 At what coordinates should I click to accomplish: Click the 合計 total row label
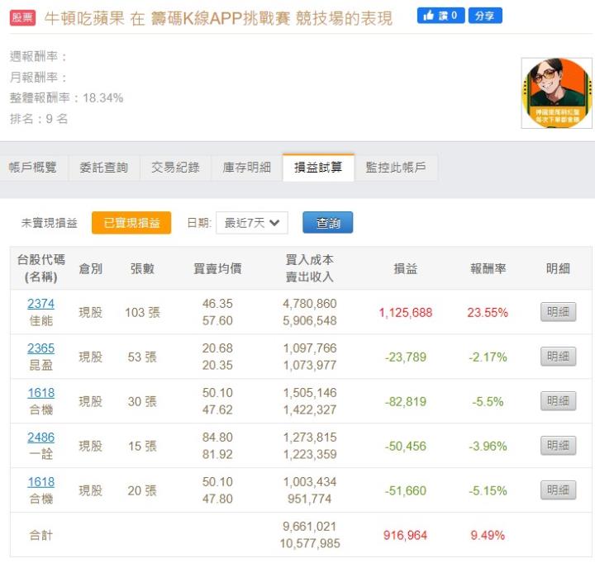click(41, 535)
